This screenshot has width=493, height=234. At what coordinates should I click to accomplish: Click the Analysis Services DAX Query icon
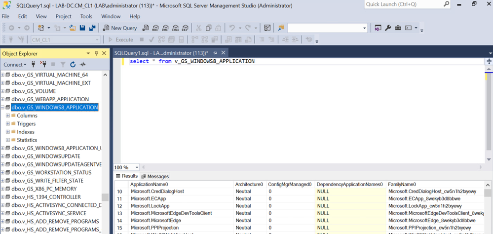pos(185,28)
